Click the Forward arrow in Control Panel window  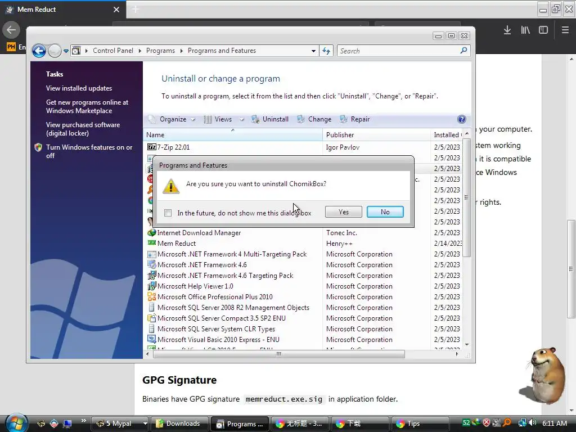click(x=55, y=51)
